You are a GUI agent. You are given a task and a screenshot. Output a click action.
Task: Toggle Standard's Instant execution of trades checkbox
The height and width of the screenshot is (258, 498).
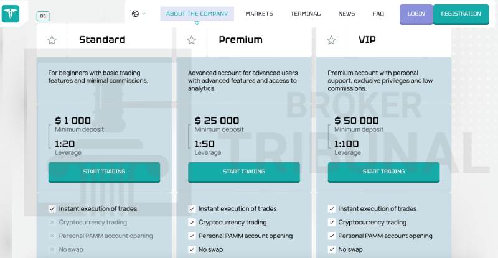point(52,208)
